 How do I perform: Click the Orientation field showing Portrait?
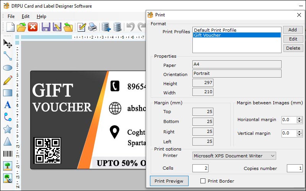tap(237, 73)
